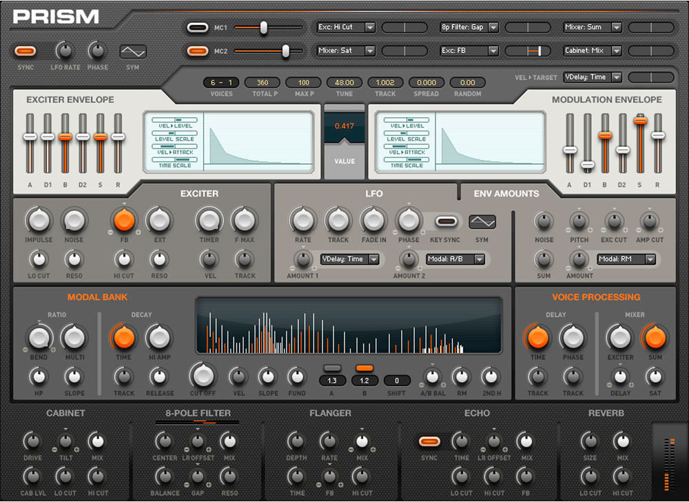Click the Impulse knob in Exciter
This screenshot has height=502, width=689.
pyautogui.click(x=39, y=221)
